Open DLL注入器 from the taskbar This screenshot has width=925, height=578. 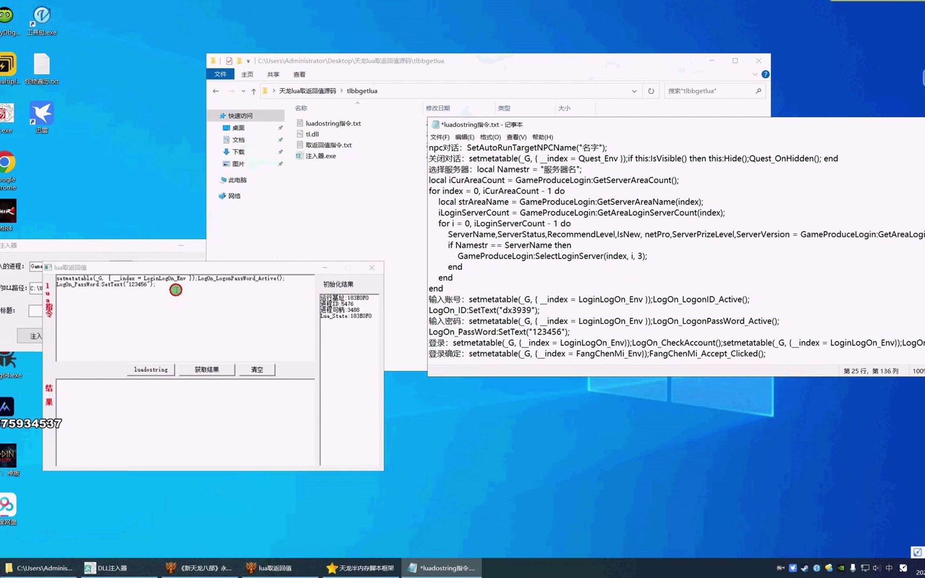[x=106, y=568]
